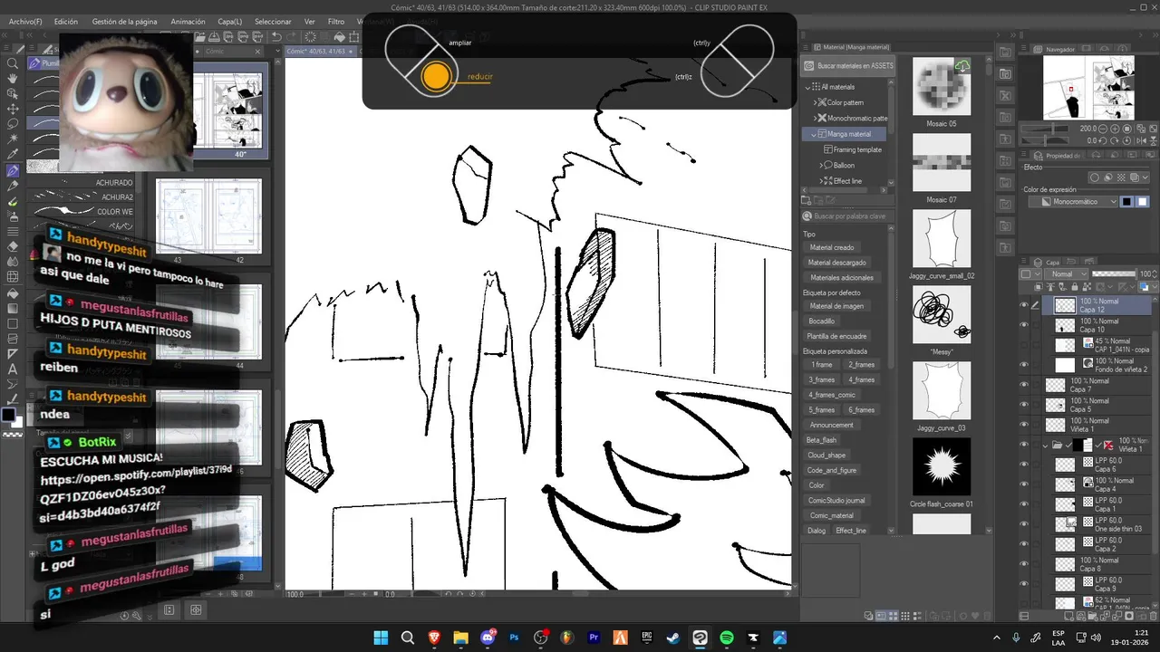1160x652 pixels.
Task: Toggle visibility of Viñeta 1 folder
Action: click(1023, 446)
